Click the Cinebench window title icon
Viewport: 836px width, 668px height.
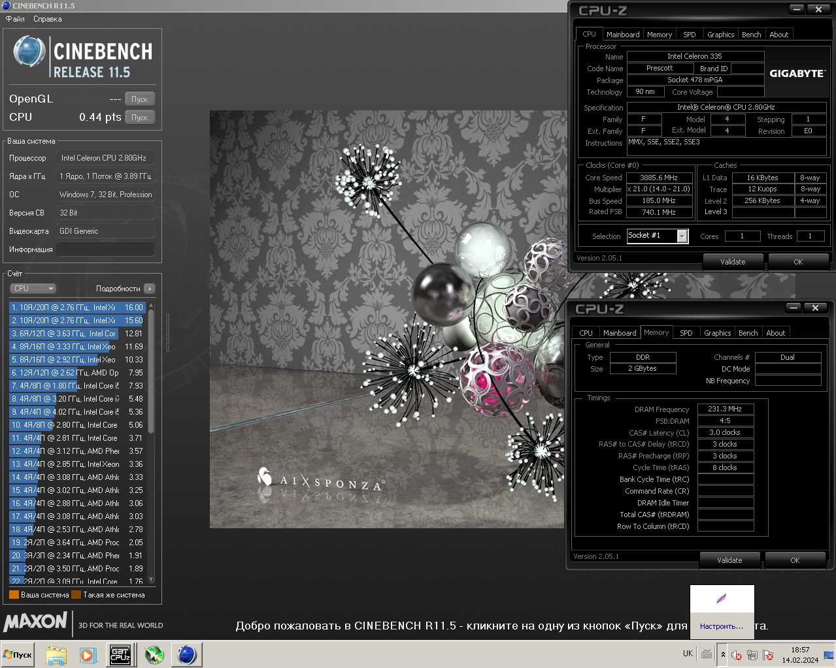pyautogui.click(x=7, y=5)
